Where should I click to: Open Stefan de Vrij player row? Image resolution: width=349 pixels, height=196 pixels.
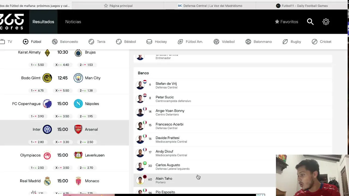click(x=233, y=85)
